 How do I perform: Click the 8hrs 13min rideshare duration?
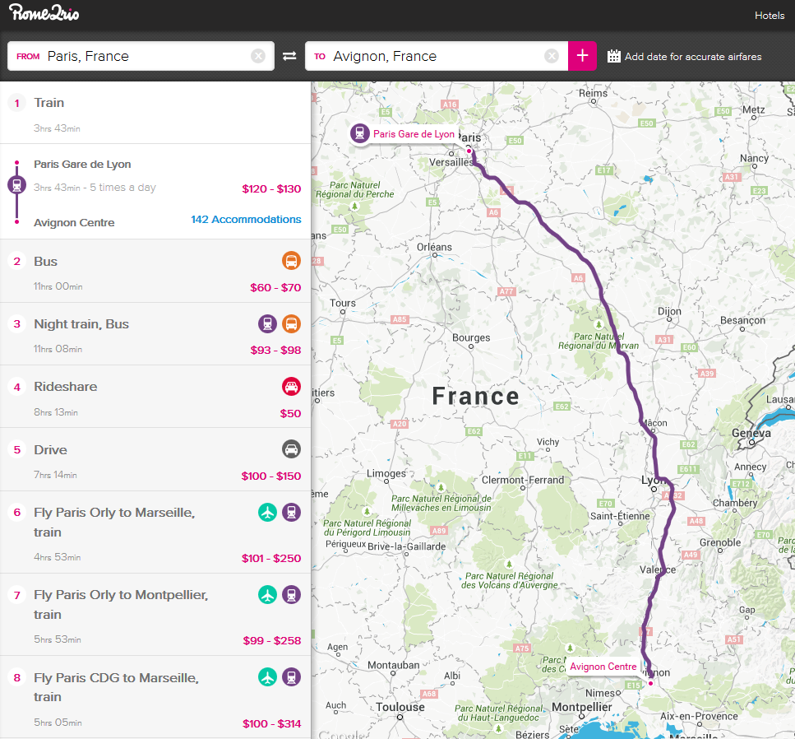(x=56, y=412)
